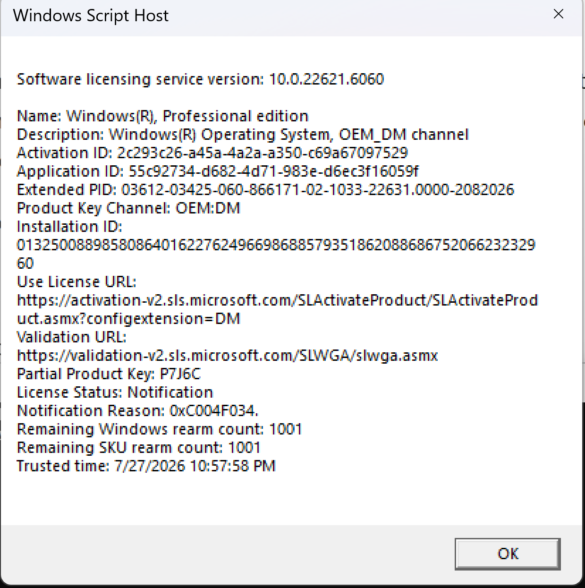This screenshot has width=585, height=588.
Task: Click the Extended PID line
Action: (265, 189)
